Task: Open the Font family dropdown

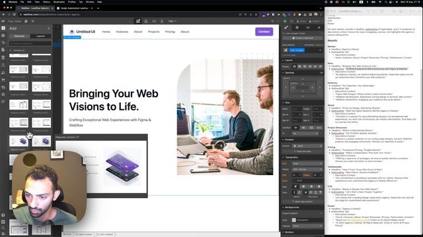Action: tap(307, 163)
